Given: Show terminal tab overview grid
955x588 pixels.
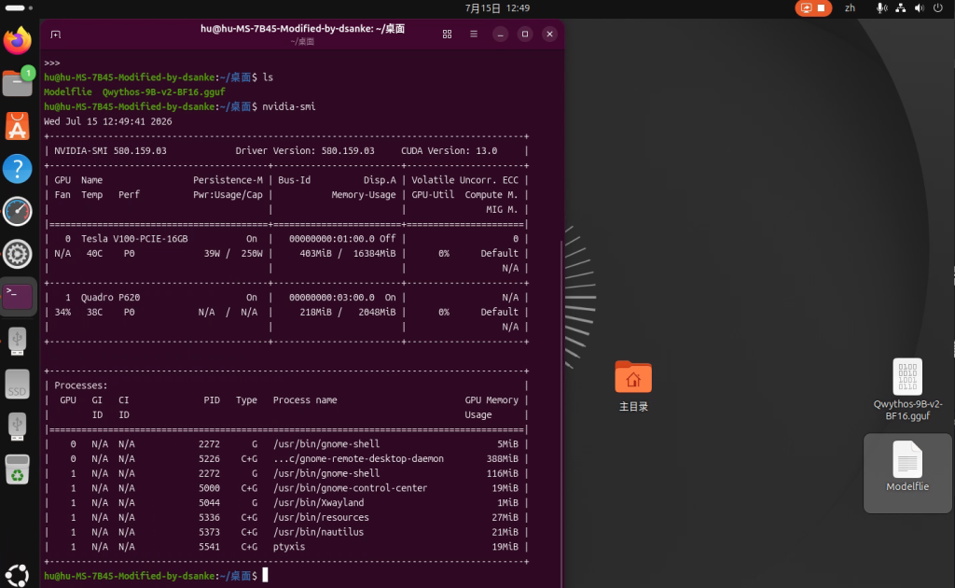Looking at the screenshot, I should (x=447, y=35).
